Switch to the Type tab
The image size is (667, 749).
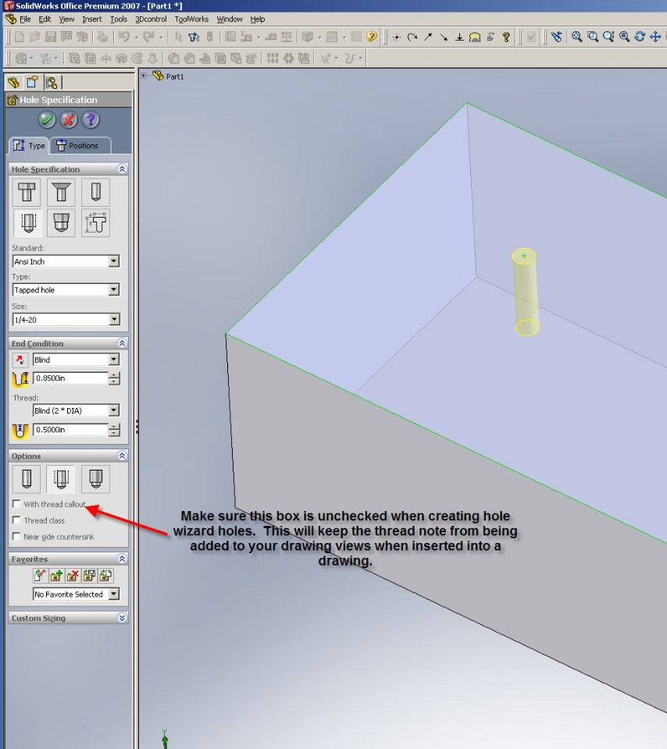point(29,146)
